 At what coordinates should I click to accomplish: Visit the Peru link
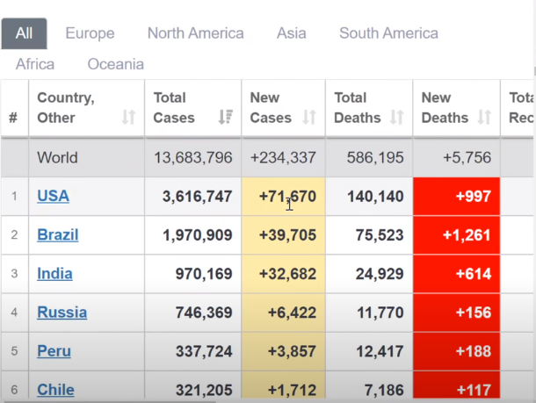click(54, 351)
